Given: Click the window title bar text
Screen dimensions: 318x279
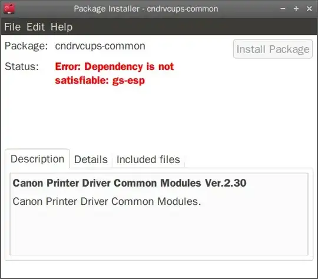Looking at the screenshot, I should coord(146,9).
